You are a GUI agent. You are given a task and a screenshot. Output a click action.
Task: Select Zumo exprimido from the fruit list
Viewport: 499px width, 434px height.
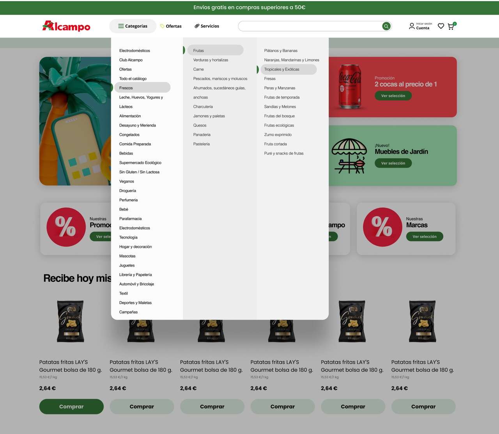pos(278,135)
